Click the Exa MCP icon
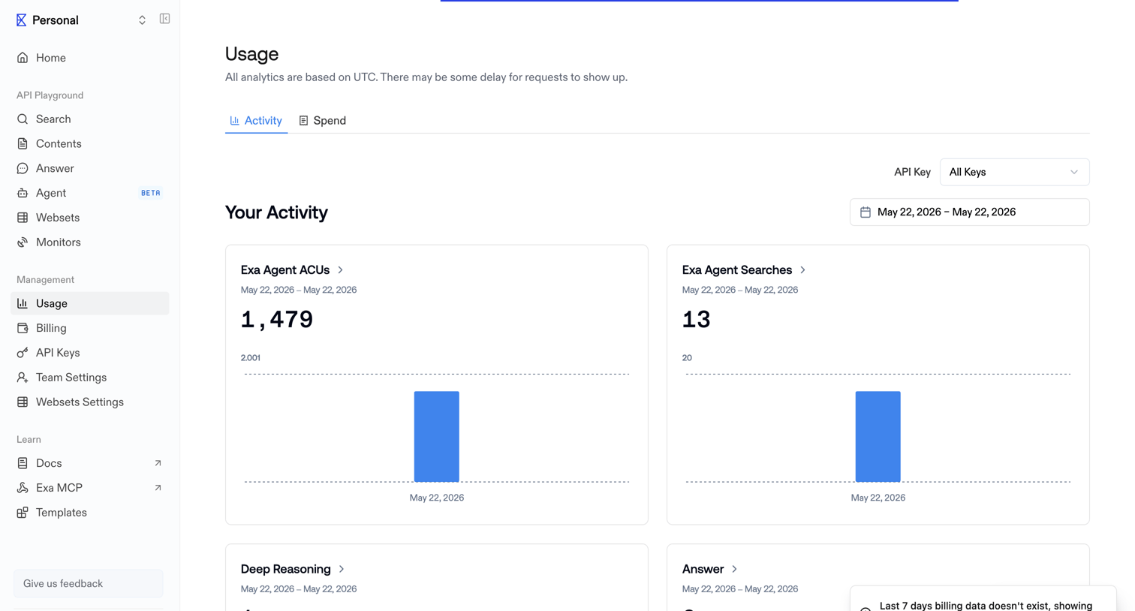The width and height of the screenshot is (1135, 611). 23,488
